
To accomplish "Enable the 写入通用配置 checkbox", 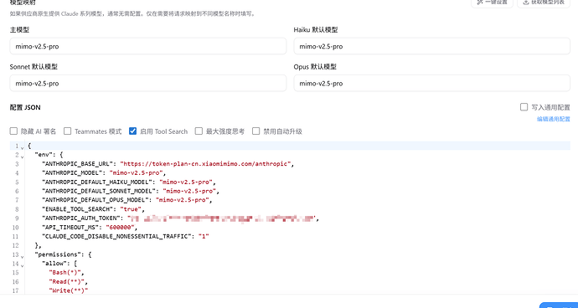I will pos(524,107).
